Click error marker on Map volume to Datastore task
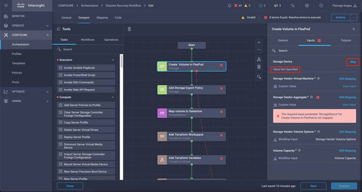 coord(222,112)
